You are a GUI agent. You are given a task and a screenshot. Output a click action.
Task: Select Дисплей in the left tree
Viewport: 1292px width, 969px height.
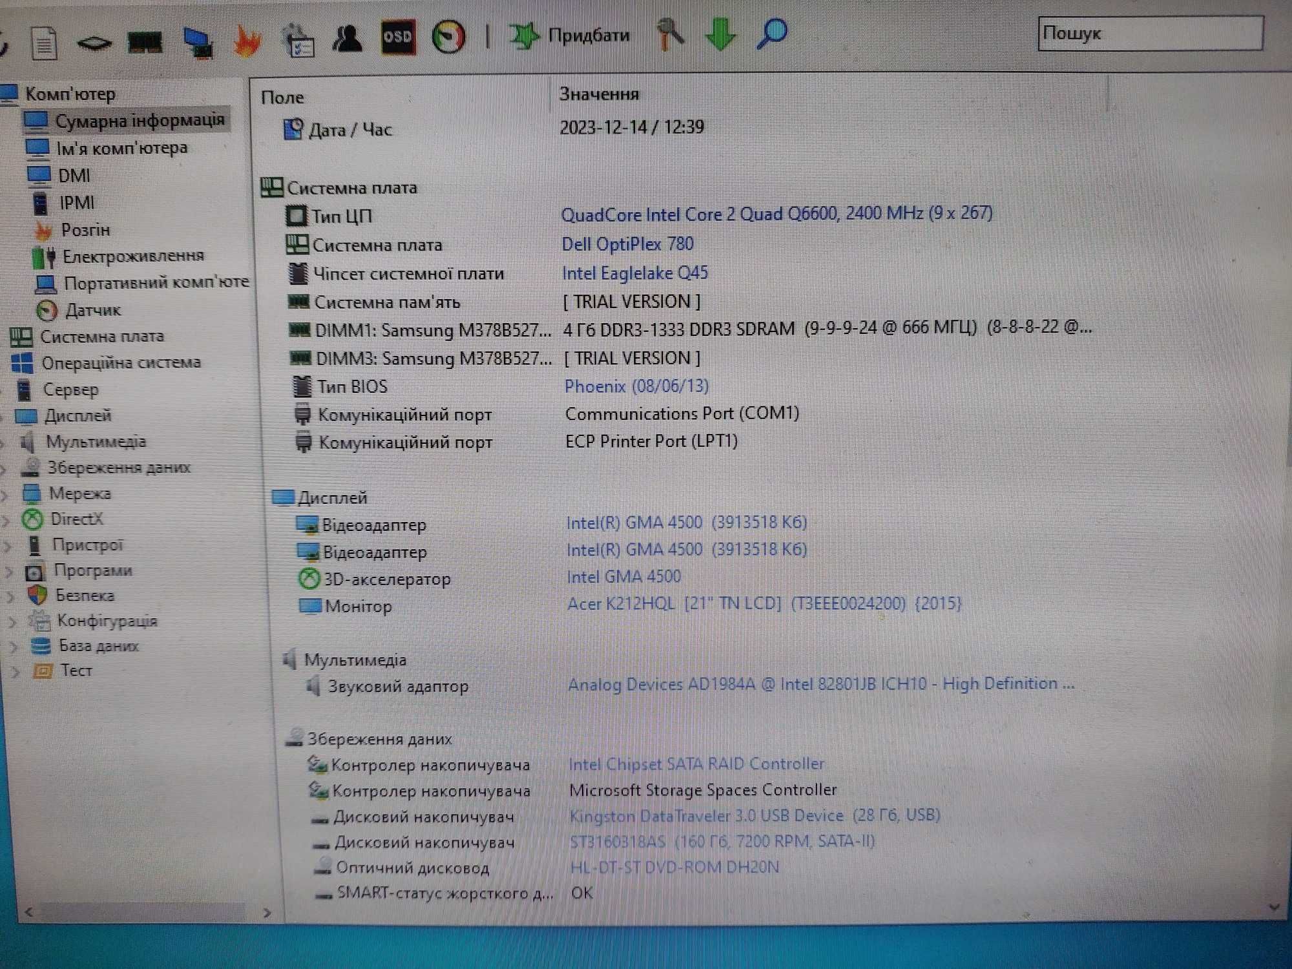(x=78, y=415)
